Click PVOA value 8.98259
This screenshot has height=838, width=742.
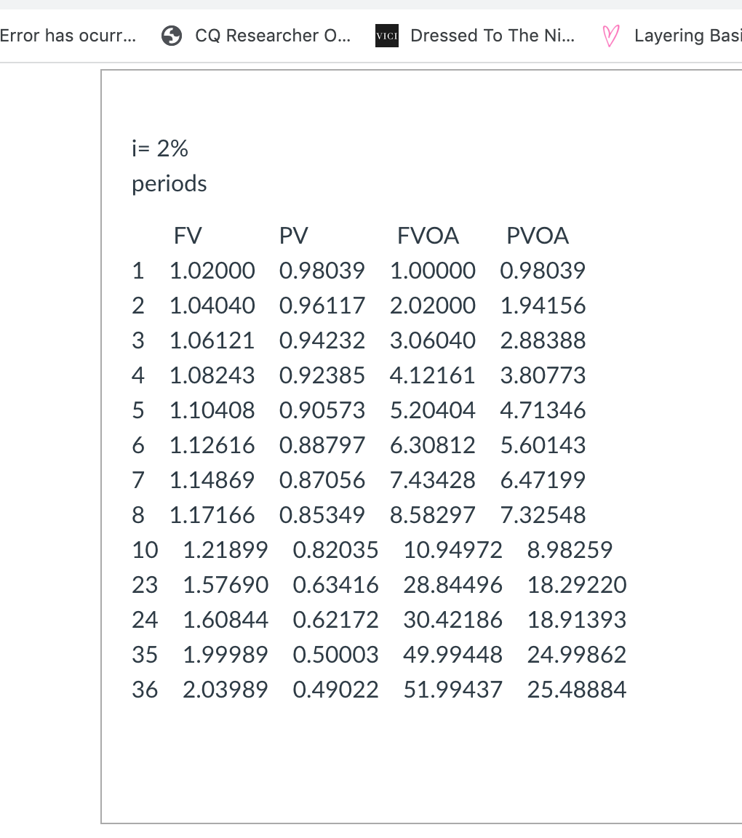point(570,550)
